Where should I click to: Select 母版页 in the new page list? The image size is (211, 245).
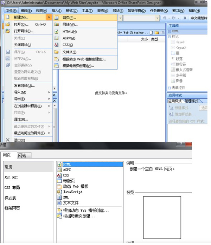point(69,181)
